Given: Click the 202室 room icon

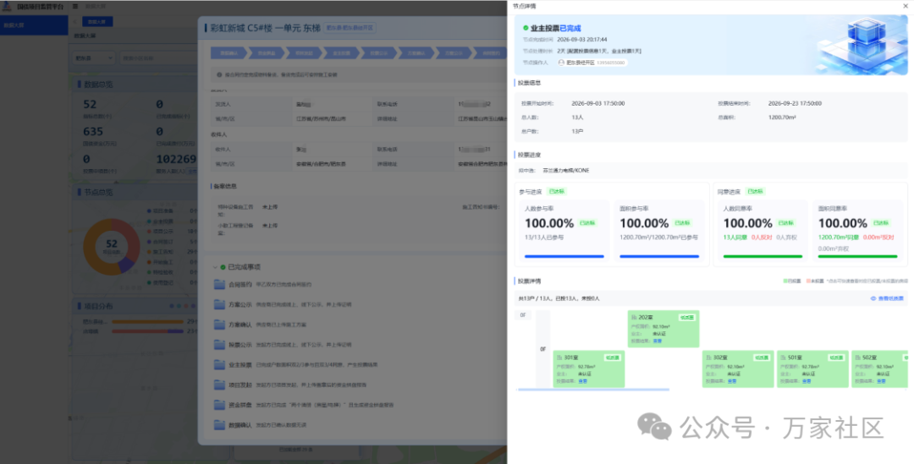Looking at the screenshot, I should coord(634,317).
